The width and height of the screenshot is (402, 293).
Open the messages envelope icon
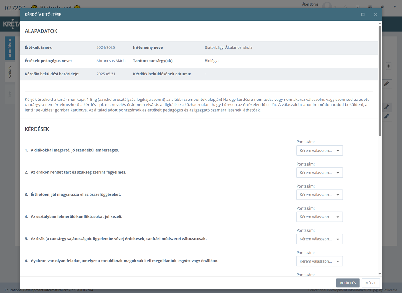point(357,7)
